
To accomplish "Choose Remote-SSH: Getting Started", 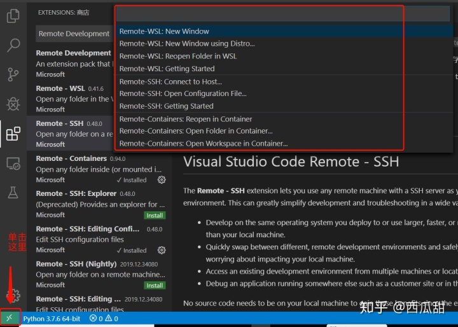I will 284,106.
